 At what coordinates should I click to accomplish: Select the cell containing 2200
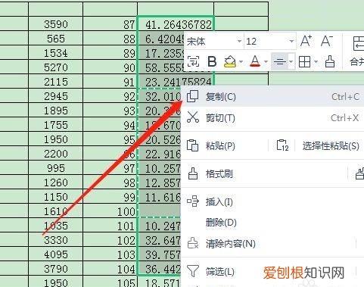click(x=56, y=154)
